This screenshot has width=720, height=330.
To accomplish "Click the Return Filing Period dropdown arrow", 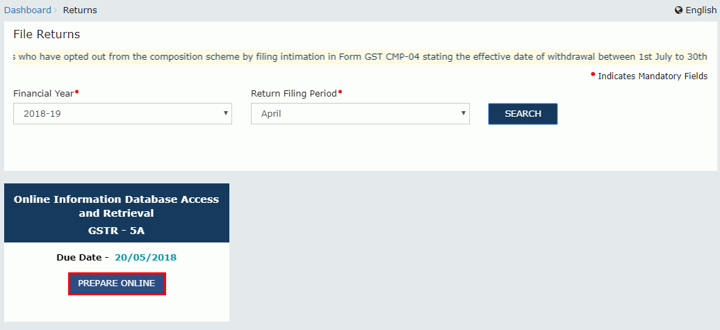I will pos(464,113).
